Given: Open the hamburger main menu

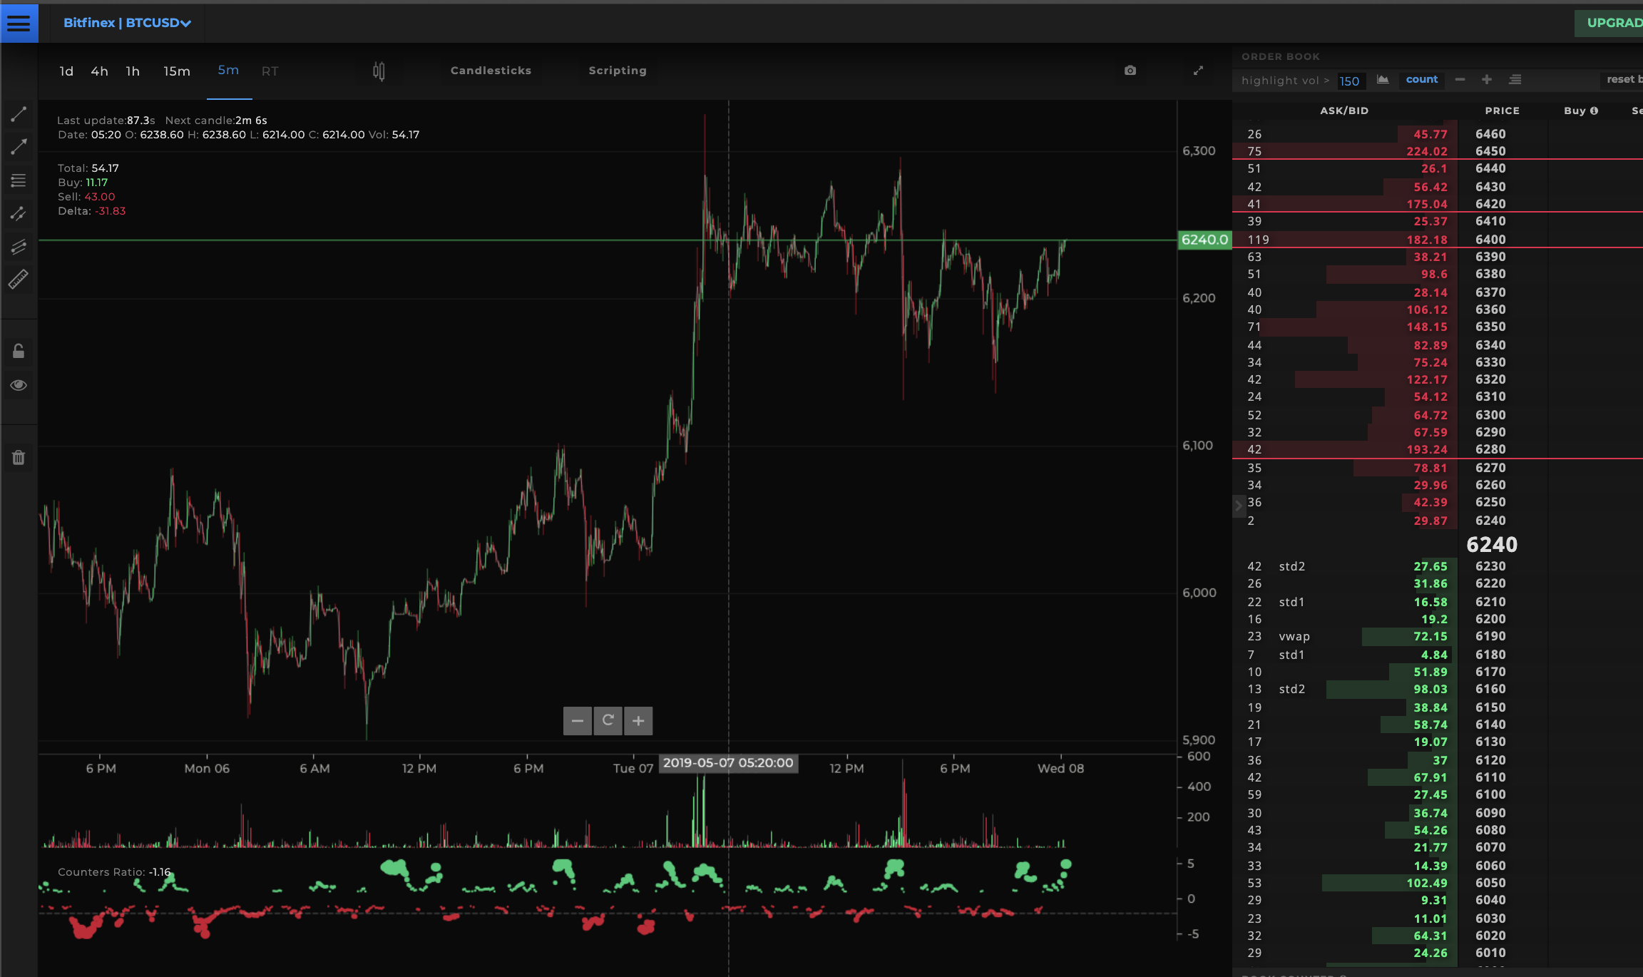Looking at the screenshot, I should [x=19, y=23].
